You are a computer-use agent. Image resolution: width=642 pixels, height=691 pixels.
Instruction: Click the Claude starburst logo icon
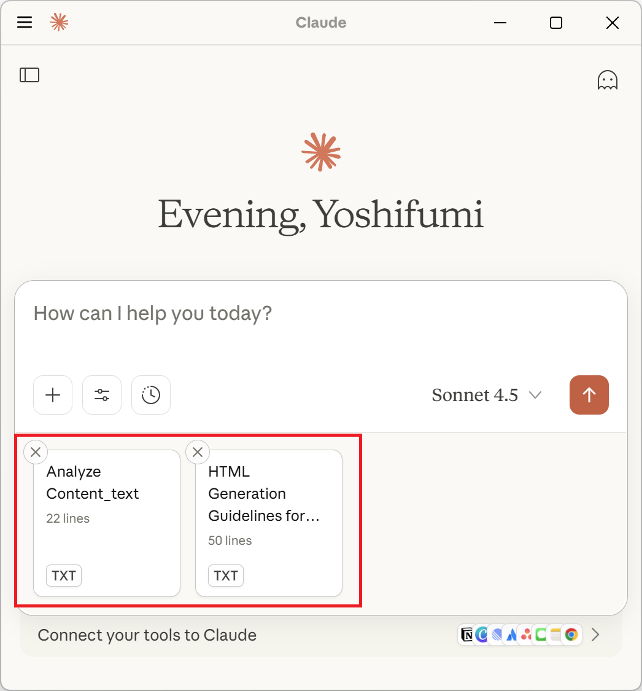[x=59, y=22]
